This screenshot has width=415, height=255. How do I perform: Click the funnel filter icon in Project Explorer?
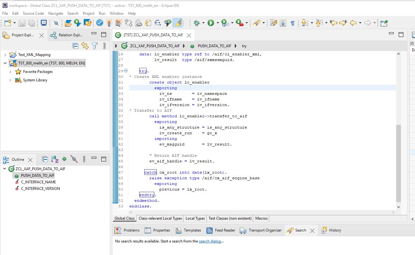[x=94, y=46]
